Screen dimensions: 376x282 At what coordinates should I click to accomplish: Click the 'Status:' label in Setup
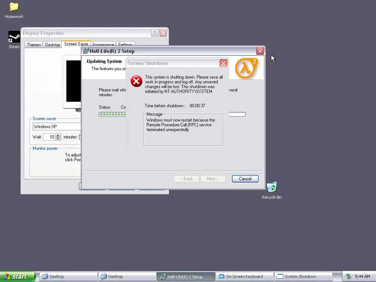click(x=105, y=107)
